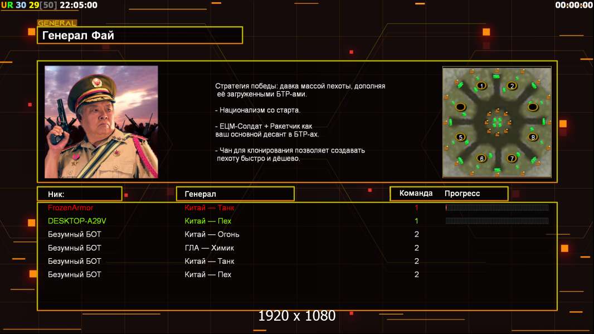Image resolution: width=594 pixels, height=334 pixels.
Task: Click team number 2 in the Химик row
Action: point(417,248)
